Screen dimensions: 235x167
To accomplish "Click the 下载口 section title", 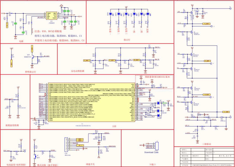I will [x=152, y=164].
